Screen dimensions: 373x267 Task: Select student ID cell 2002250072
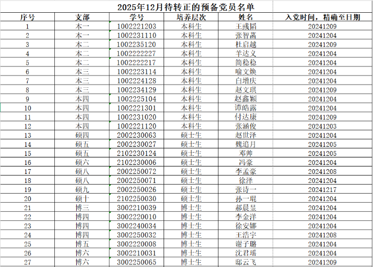click(136, 171)
